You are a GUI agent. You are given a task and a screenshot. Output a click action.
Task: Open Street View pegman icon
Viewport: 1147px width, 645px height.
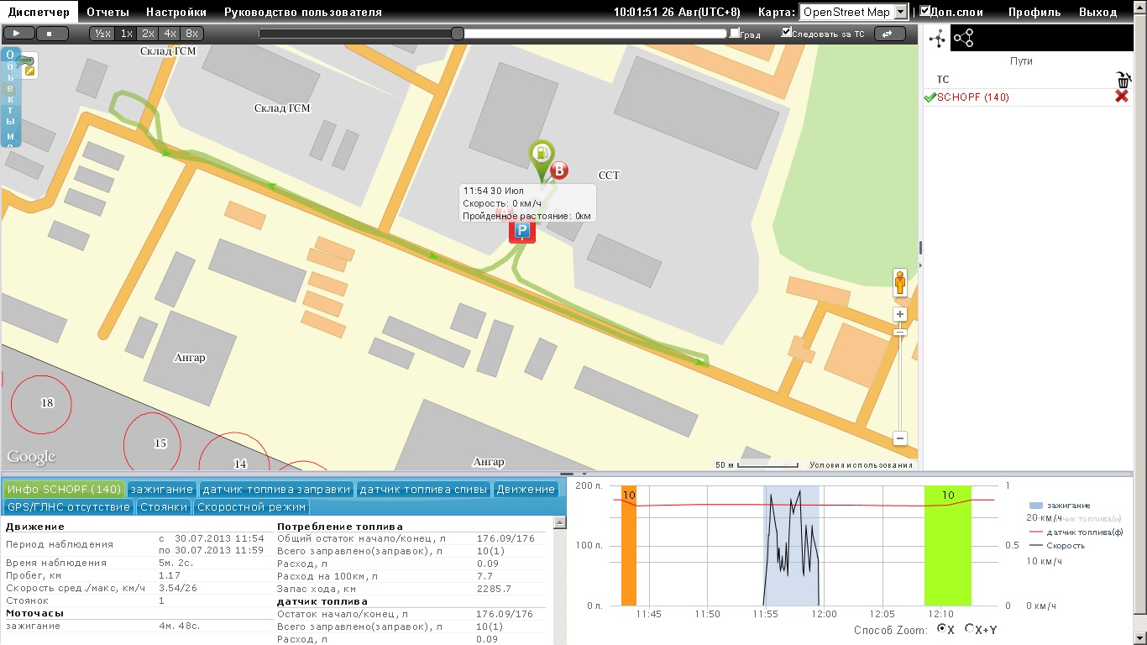point(900,283)
